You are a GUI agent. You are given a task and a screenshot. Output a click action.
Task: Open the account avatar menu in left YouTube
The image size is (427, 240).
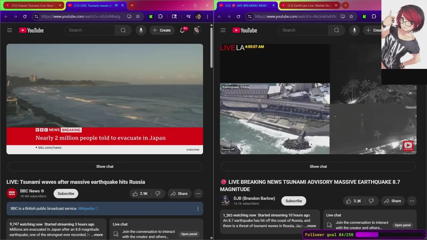[x=197, y=30]
